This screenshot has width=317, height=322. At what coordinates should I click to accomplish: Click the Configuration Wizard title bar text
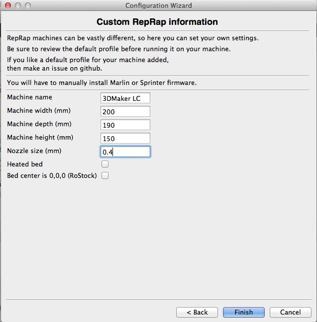159,5
